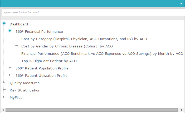This screenshot has height=114, width=185.
Task: Collapse the 360° Financial Performance node
Action: coord(10,31)
